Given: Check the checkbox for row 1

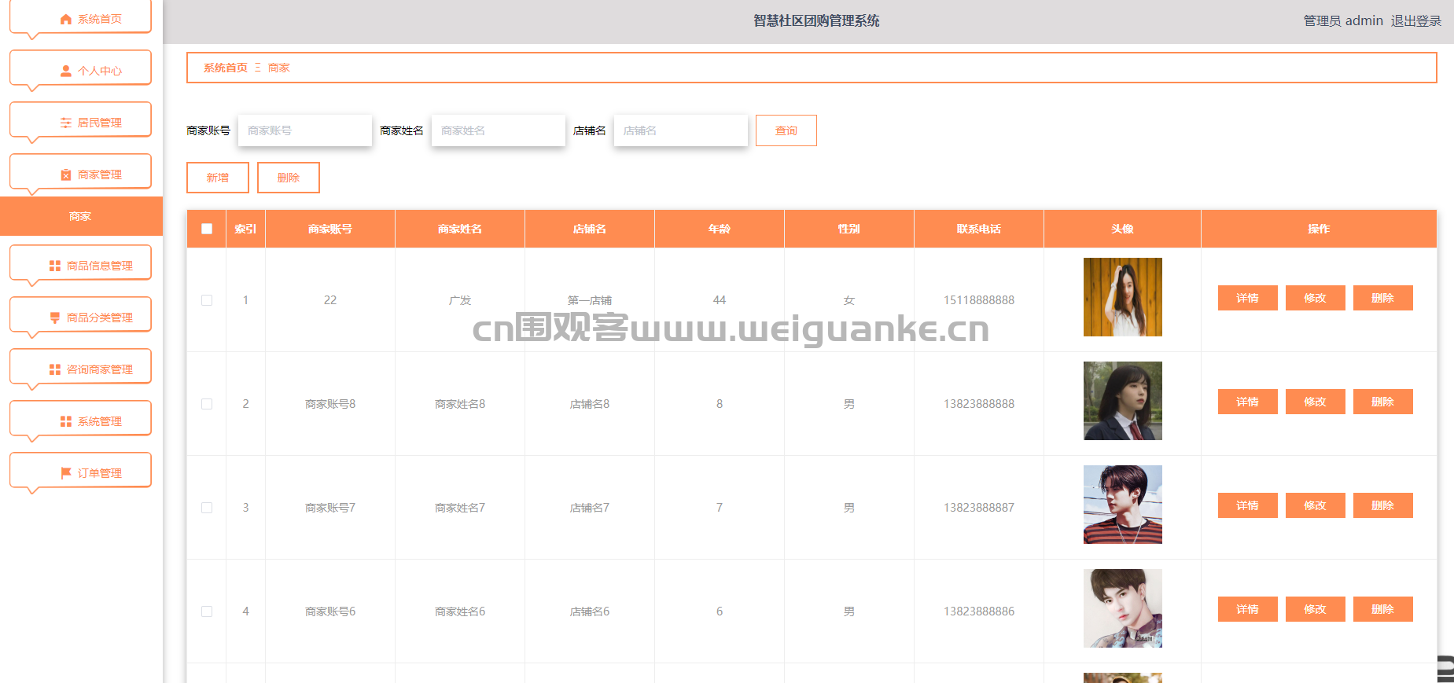Looking at the screenshot, I should coord(207,300).
